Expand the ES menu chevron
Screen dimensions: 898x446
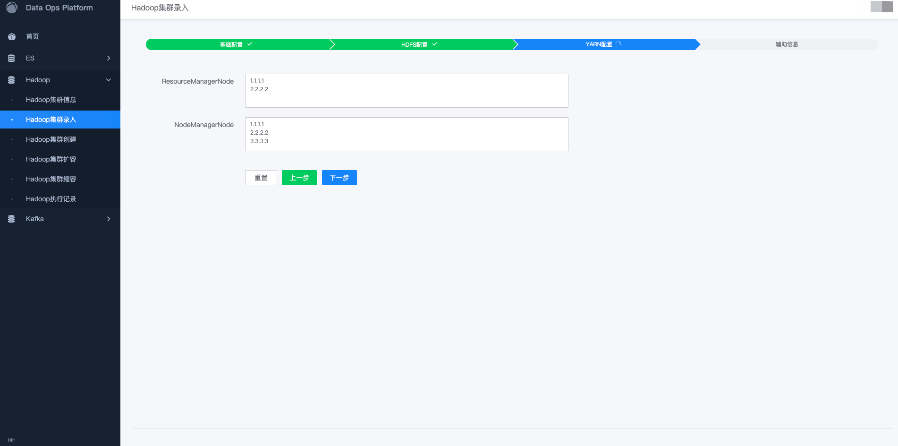click(109, 58)
